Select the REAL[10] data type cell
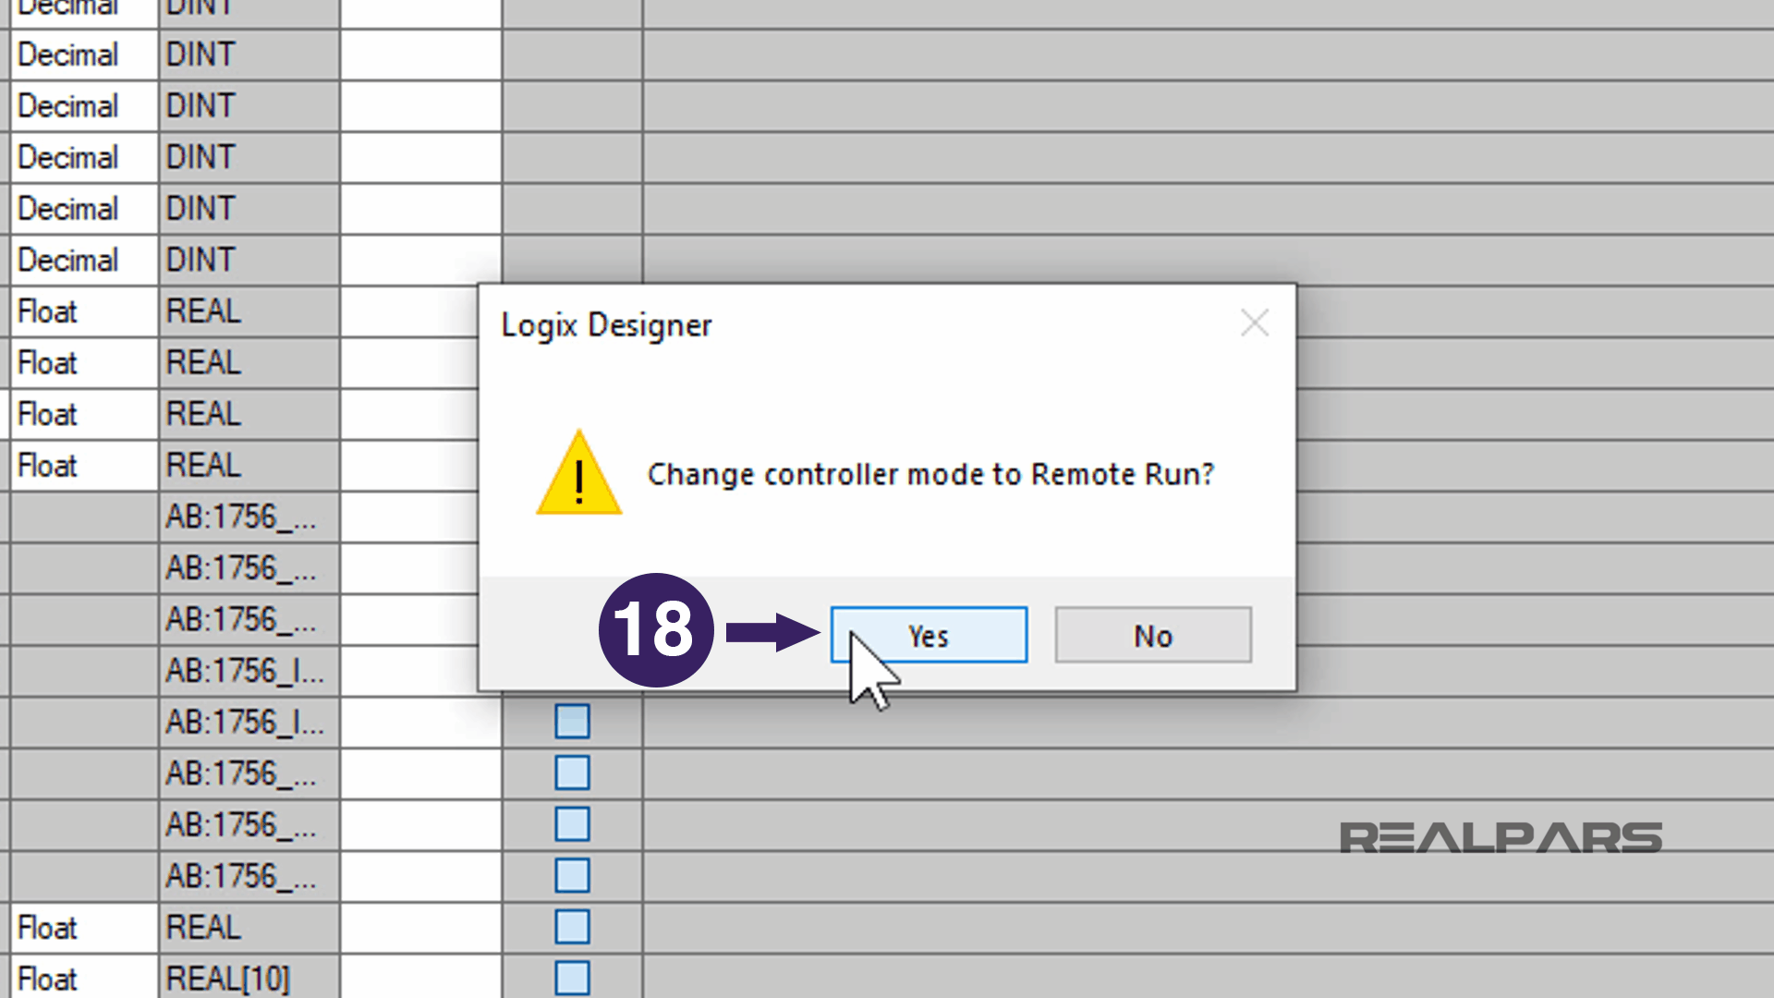Screen dimensions: 1774x998 click(x=249, y=977)
